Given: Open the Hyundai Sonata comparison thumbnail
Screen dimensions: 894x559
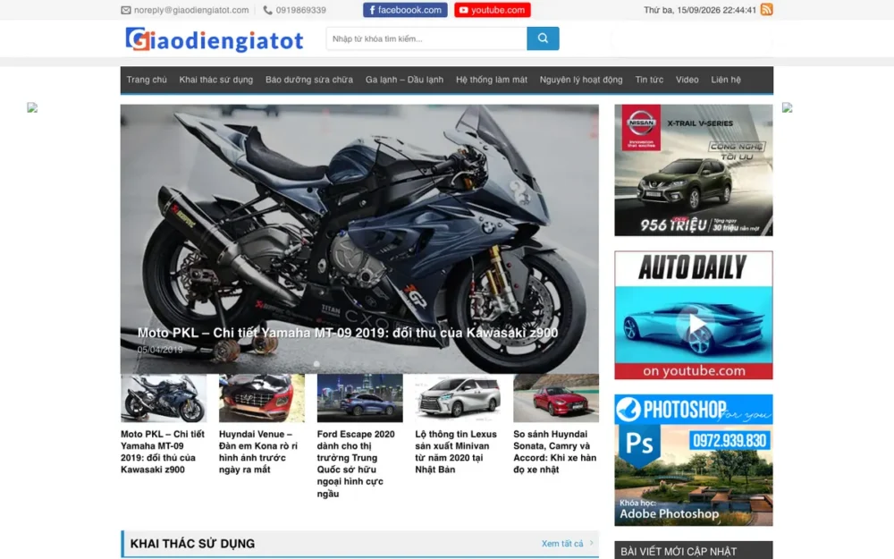Looking at the screenshot, I should pyautogui.click(x=556, y=398).
